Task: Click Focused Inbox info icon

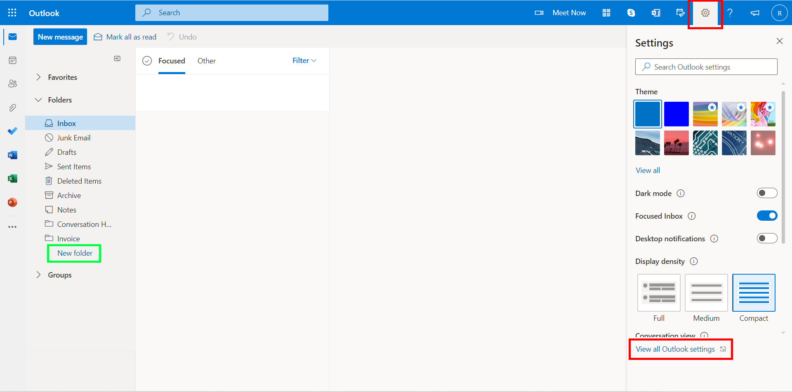Action: (x=692, y=216)
